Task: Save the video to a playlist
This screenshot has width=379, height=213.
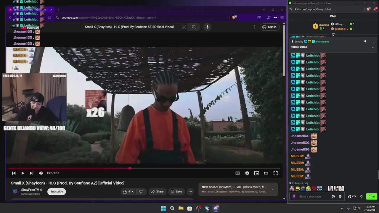Action: tap(176, 191)
